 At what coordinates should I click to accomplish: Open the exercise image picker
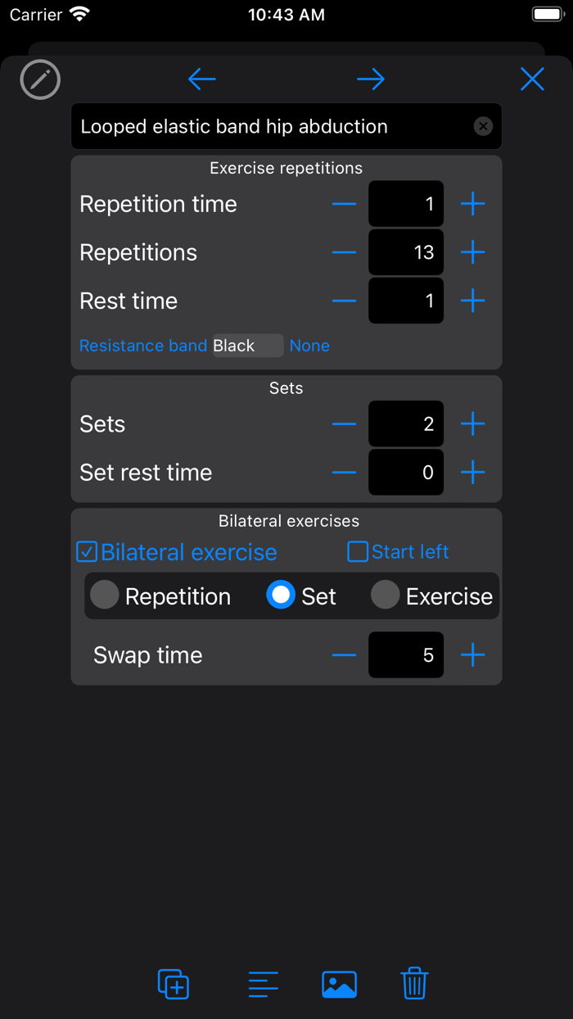[x=339, y=984]
